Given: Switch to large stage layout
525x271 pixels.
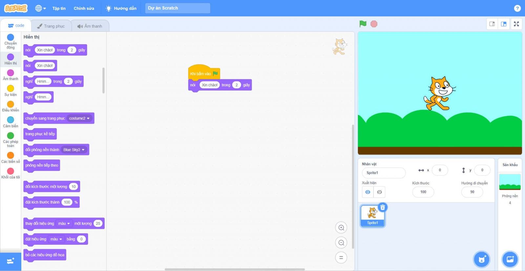Looking at the screenshot, I should pyautogui.click(x=504, y=24).
